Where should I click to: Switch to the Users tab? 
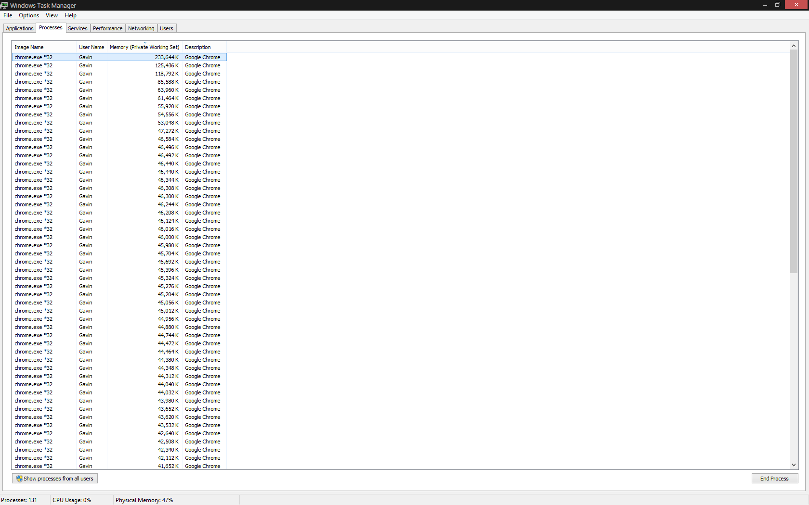[x=167, y=28]
